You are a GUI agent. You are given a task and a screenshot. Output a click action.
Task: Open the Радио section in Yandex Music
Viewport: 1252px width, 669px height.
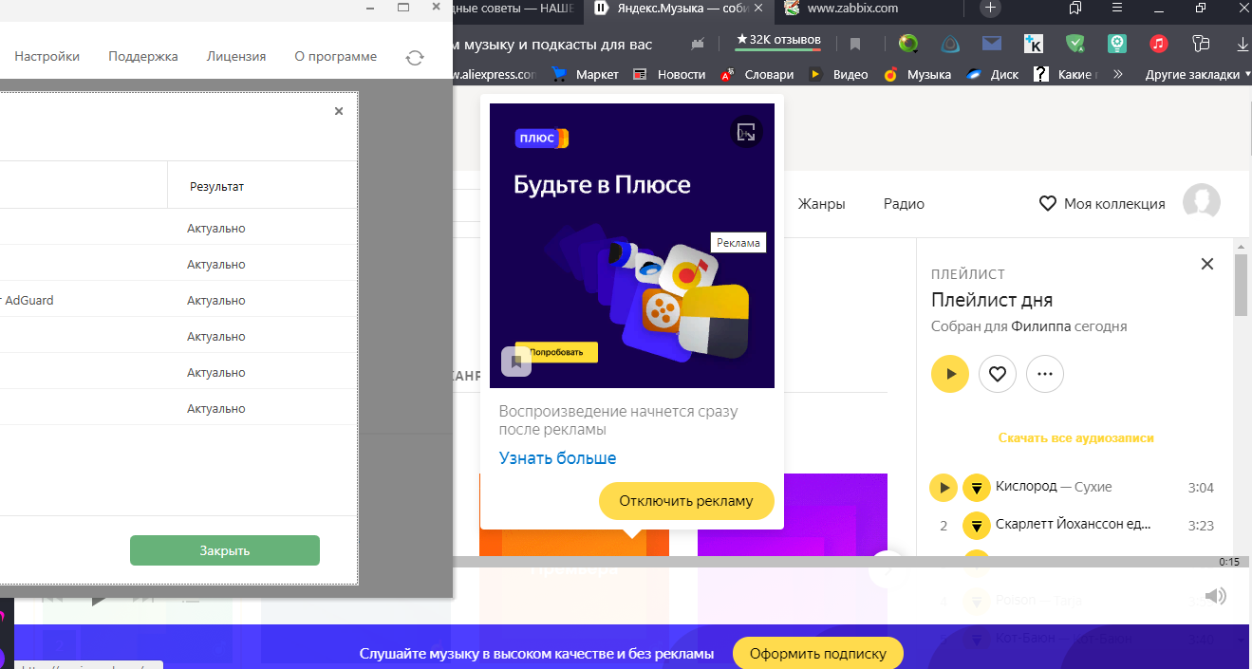pos(904,204)
